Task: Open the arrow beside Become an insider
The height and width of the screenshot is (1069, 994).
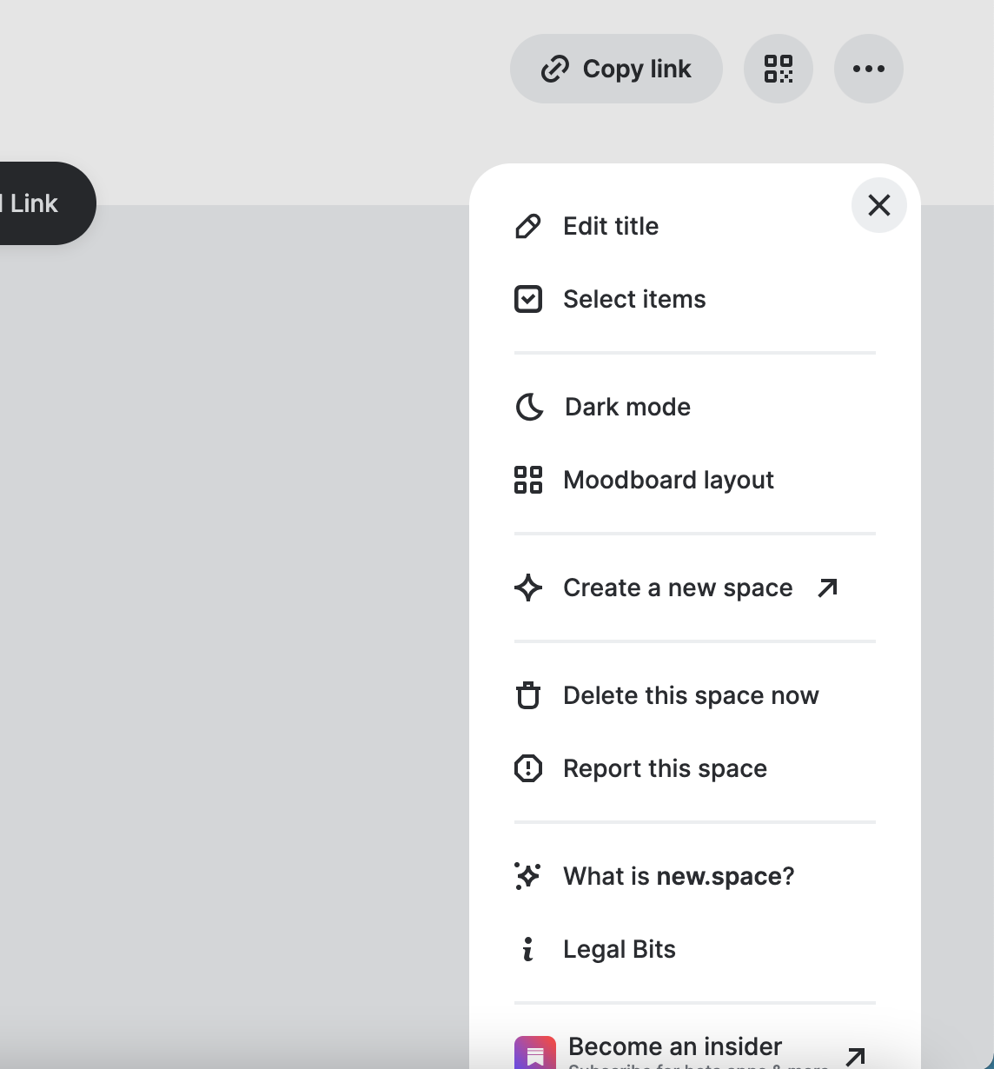Action: pos(856,1055)
